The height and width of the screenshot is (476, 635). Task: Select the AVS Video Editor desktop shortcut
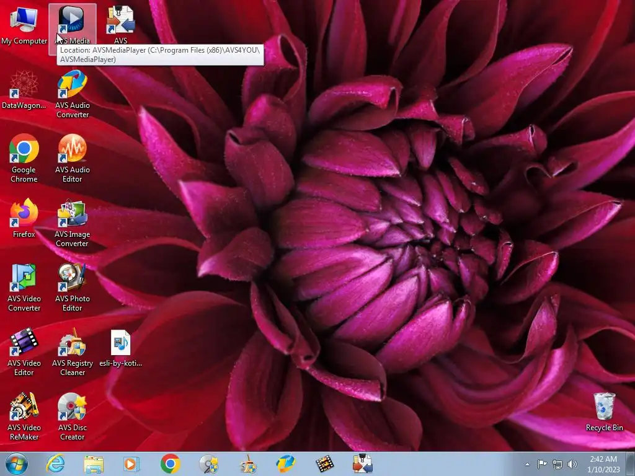tap(24, 352)
